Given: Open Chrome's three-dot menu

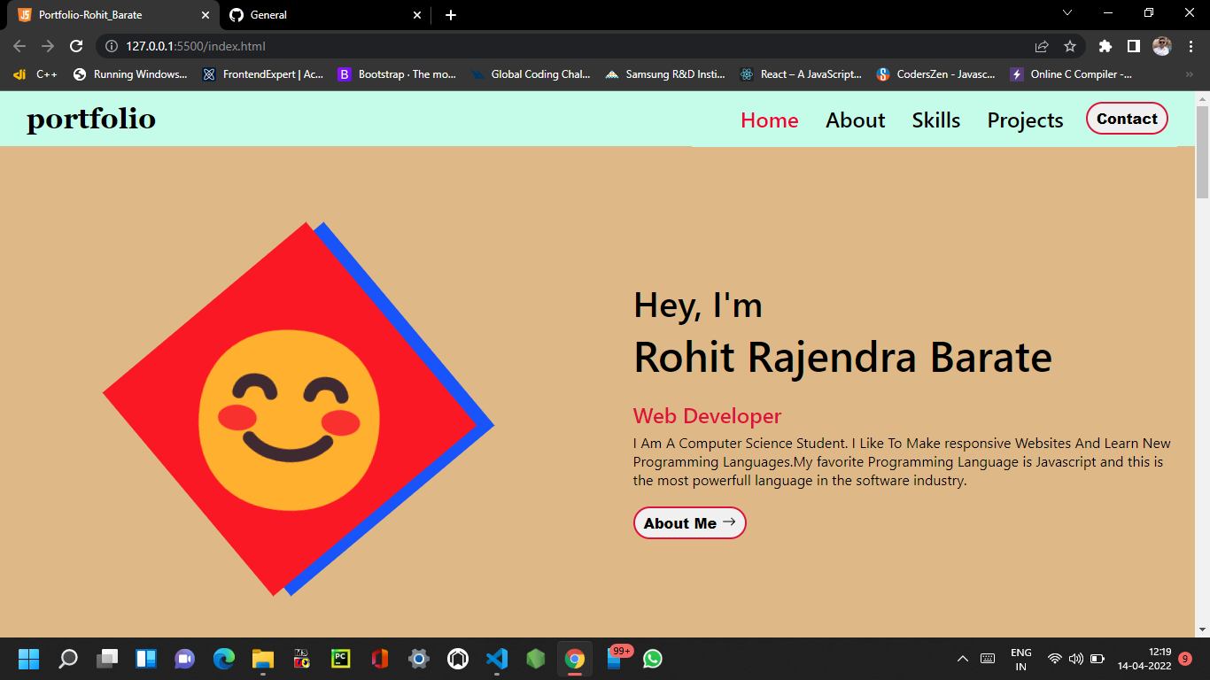Looking at the screenshot, I should (1191, 45).
